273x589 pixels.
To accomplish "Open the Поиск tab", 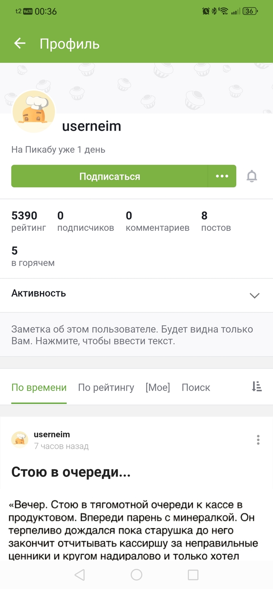I will click(x=196, y=387).
